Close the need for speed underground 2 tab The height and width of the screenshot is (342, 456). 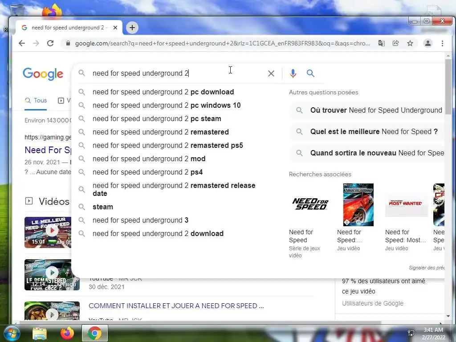[x=115, y=28]
